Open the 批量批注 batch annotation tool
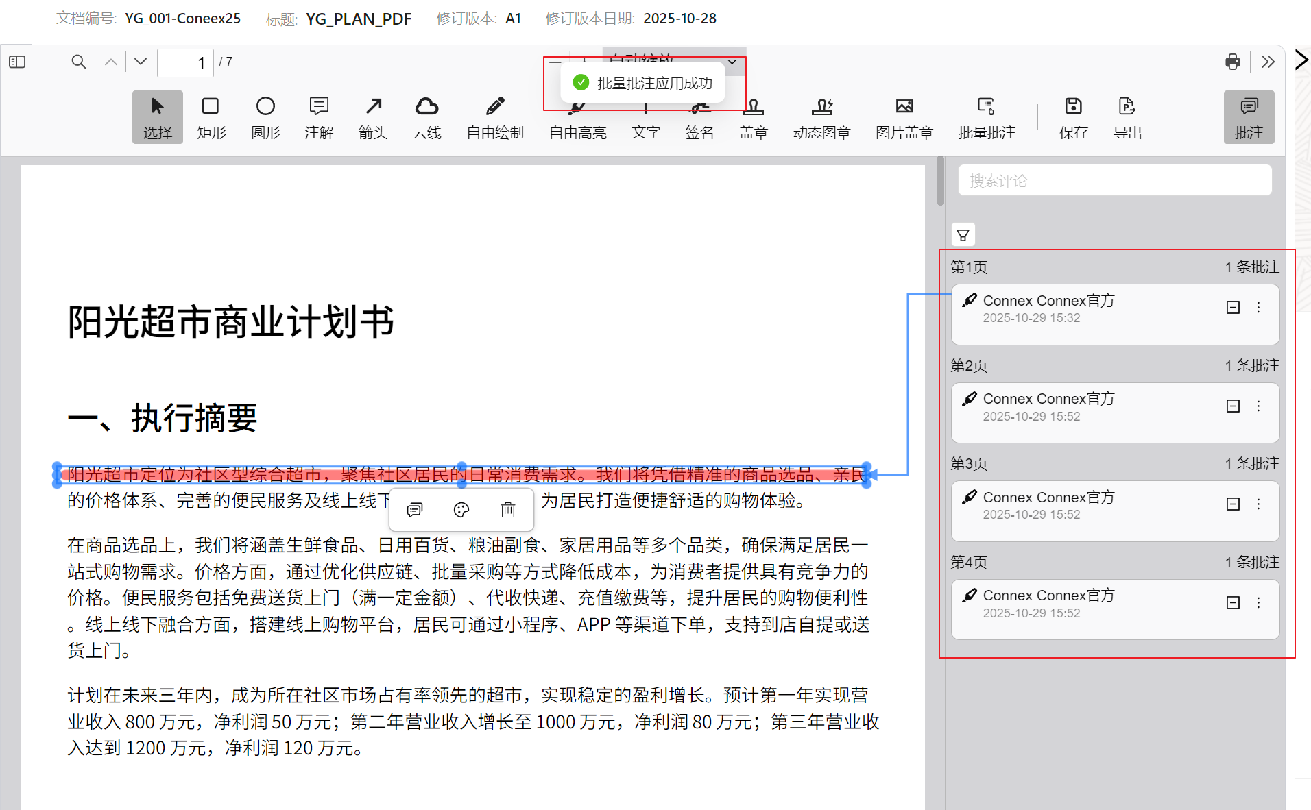1311x810 pixels. (x=986, y=116)
